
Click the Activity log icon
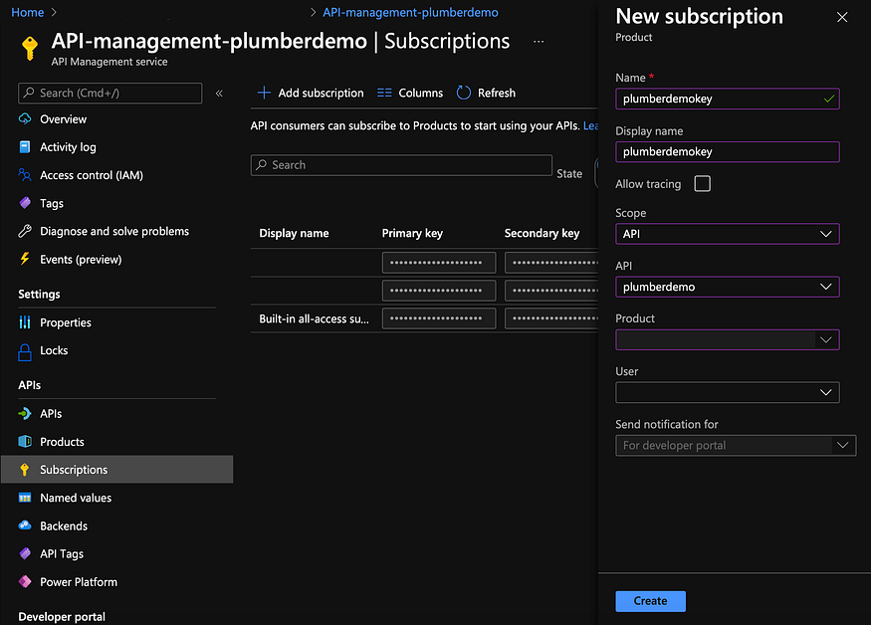pos(25,146)
